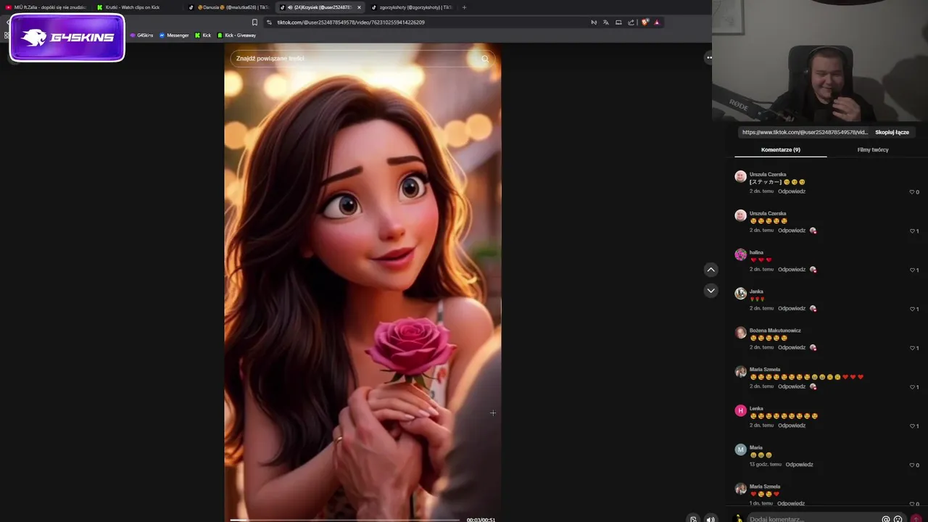Click username halina
Viewport: 928px width, 522px height.
tap(756, 252)
